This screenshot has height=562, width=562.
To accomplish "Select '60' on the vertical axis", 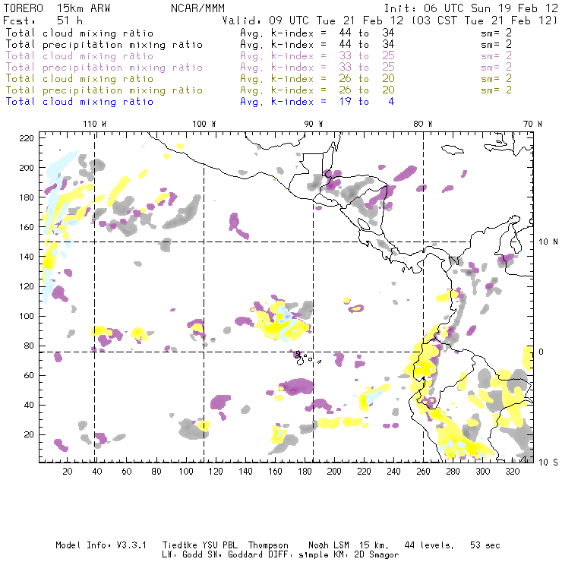I will pyautogui.click(x=29, y=376).
